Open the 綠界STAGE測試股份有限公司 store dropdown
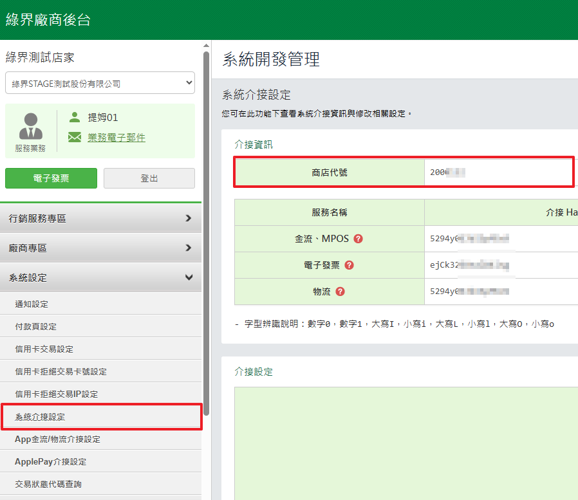The width and height of the screenshot is (578, 500). (x=100, y=83)
